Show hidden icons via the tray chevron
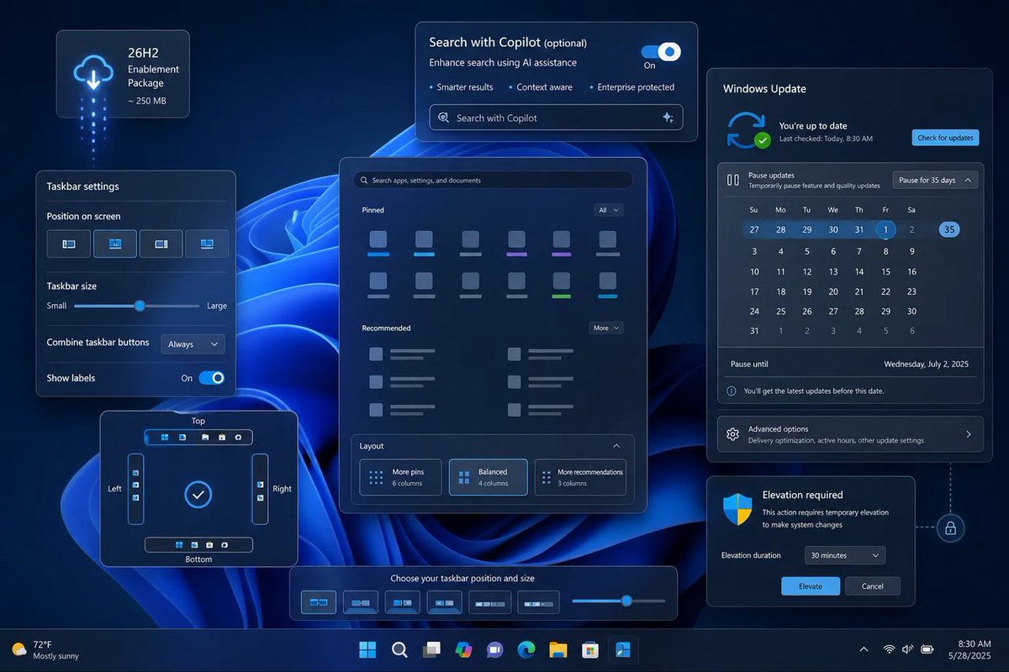Image resolution: width=1009 pixels, height=672 pixels. point(864,649)
